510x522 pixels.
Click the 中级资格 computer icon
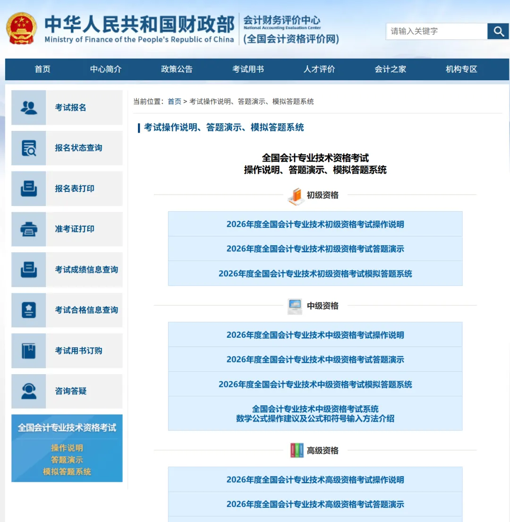tap(295, 306)
